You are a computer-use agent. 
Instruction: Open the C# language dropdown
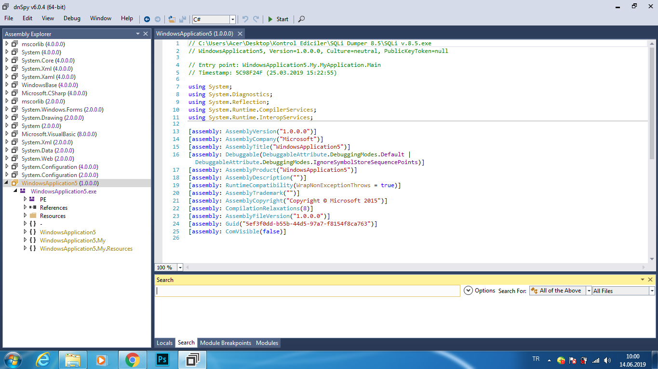coord(233,19)
